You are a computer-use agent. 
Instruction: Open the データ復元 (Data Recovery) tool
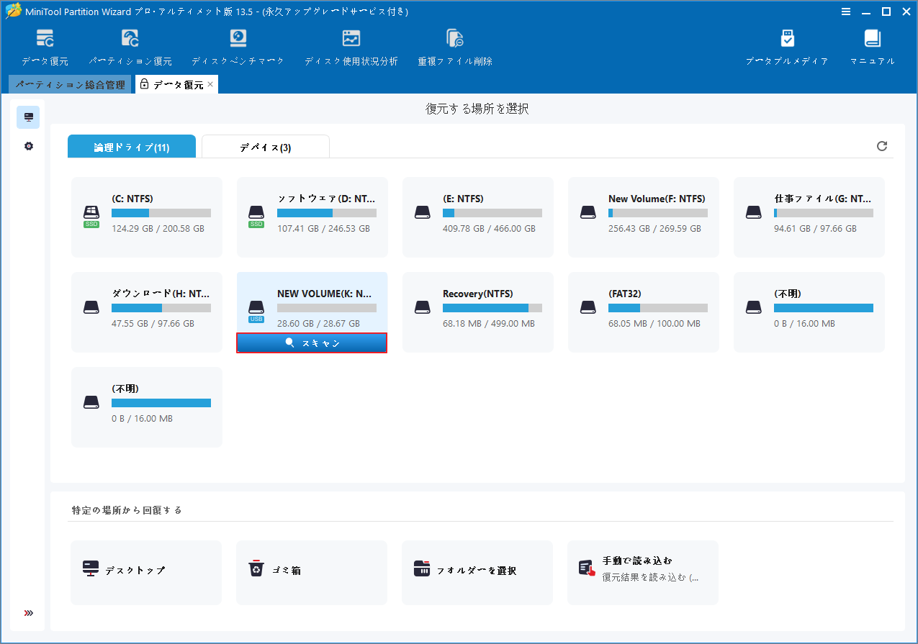tap(44, 46)
